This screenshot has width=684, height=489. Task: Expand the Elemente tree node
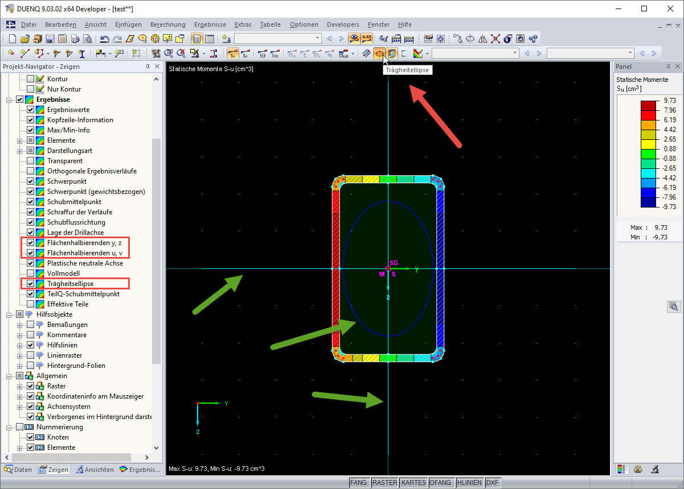(20, 140)
